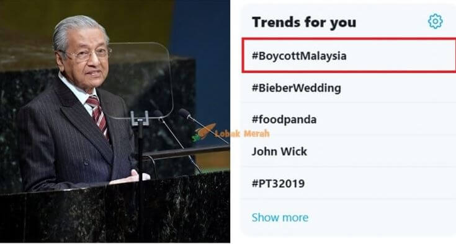Click the teleprompter stand clamp

(x=140, y=118)
